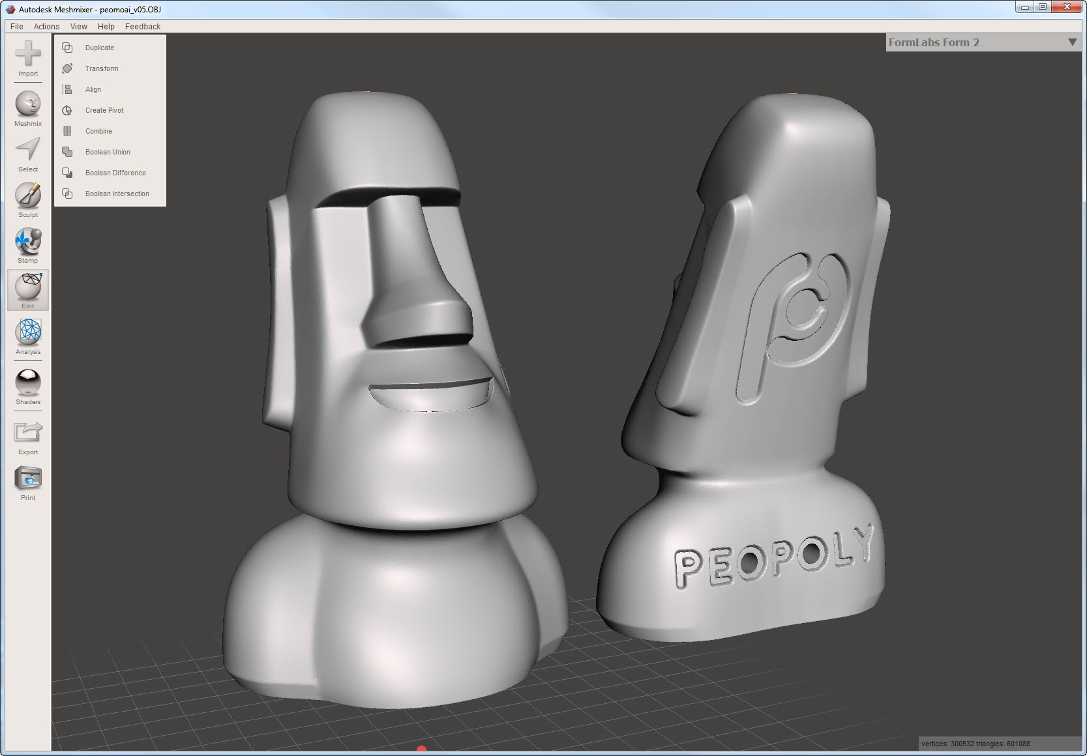
Task: Expand the FormLabs Form 2 printer dropdown arrow
Action: coord(1072,42)
